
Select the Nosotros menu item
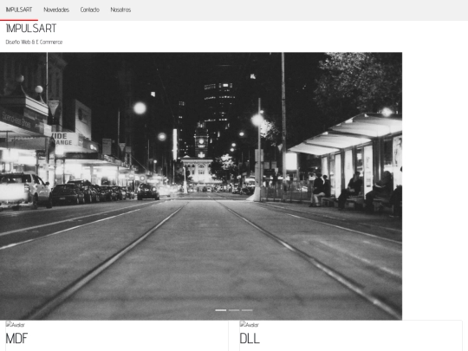click(120, 10)
